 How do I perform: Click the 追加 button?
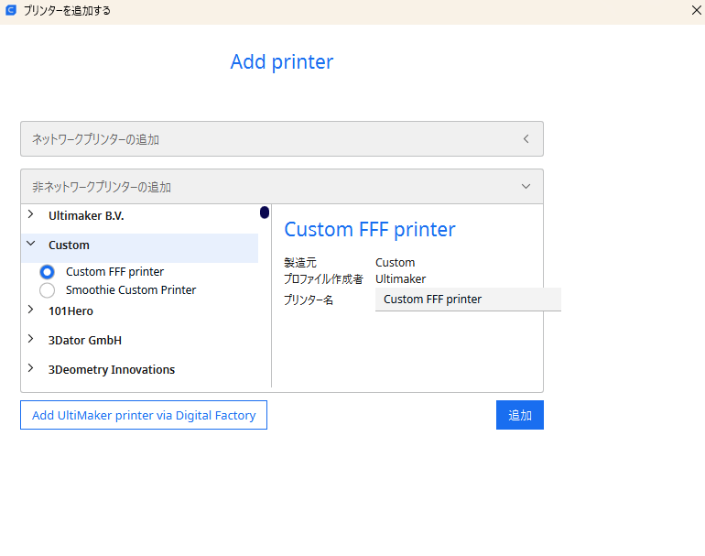[x=520, y=415]
